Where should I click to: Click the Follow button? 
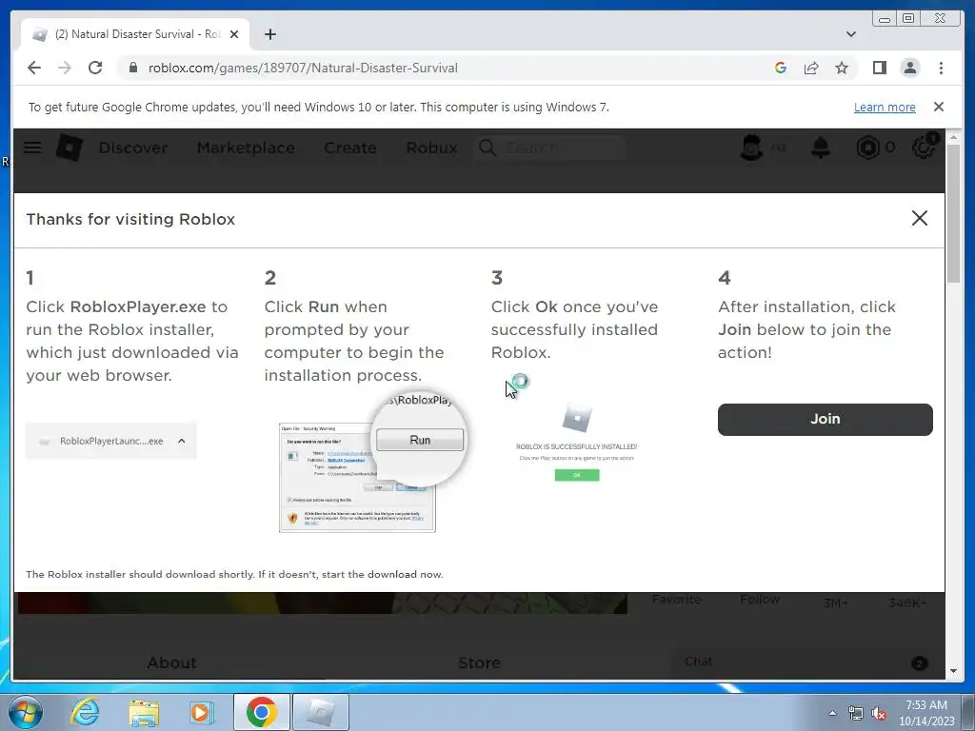(759, 600)
